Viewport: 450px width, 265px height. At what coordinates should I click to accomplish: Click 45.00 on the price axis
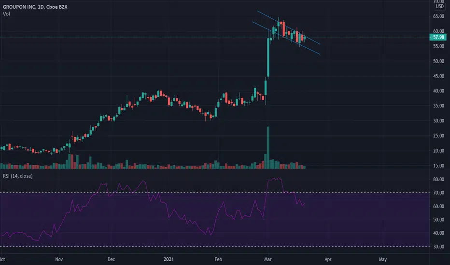(438, 76)
